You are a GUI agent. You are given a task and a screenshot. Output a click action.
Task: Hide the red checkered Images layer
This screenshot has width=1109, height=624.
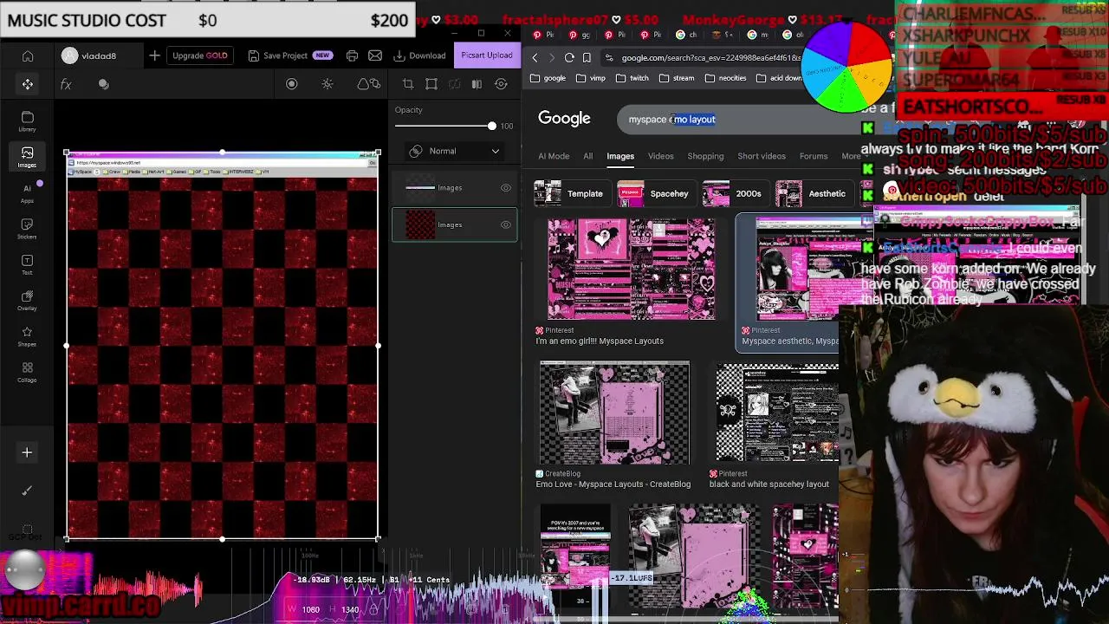tap(506, 225)
